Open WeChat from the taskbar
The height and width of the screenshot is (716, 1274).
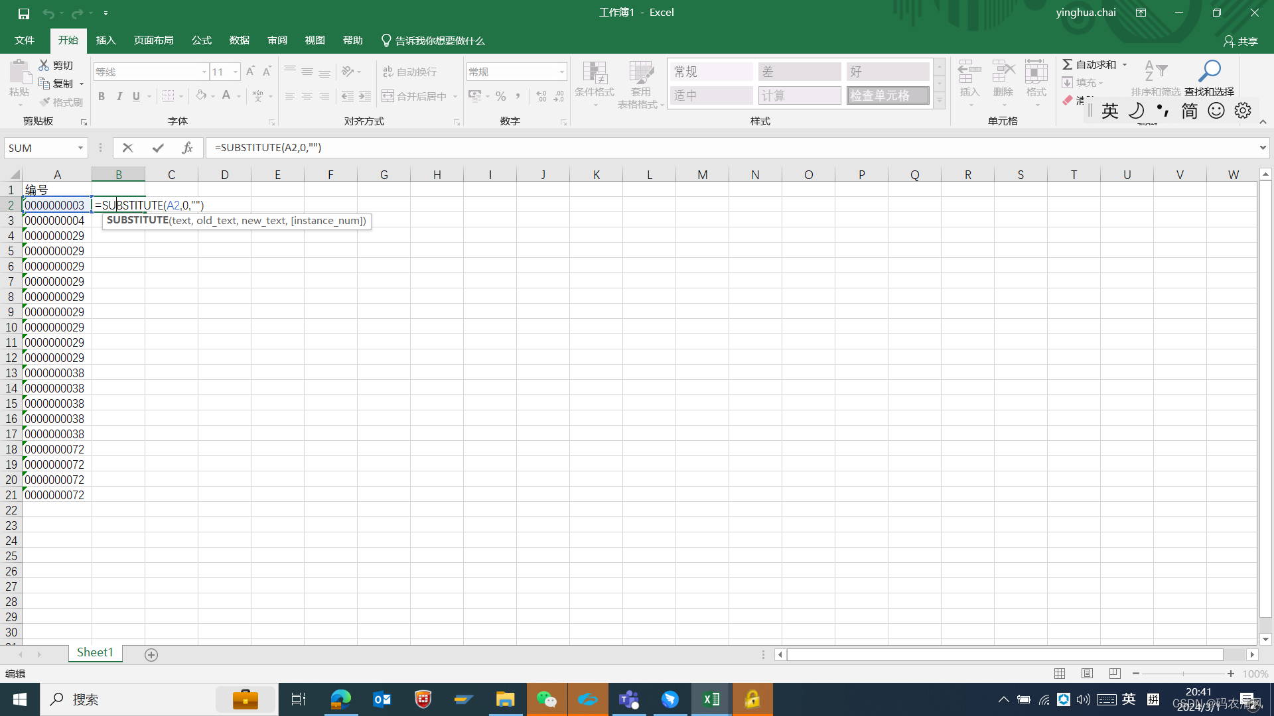click(x=547, y=699)
